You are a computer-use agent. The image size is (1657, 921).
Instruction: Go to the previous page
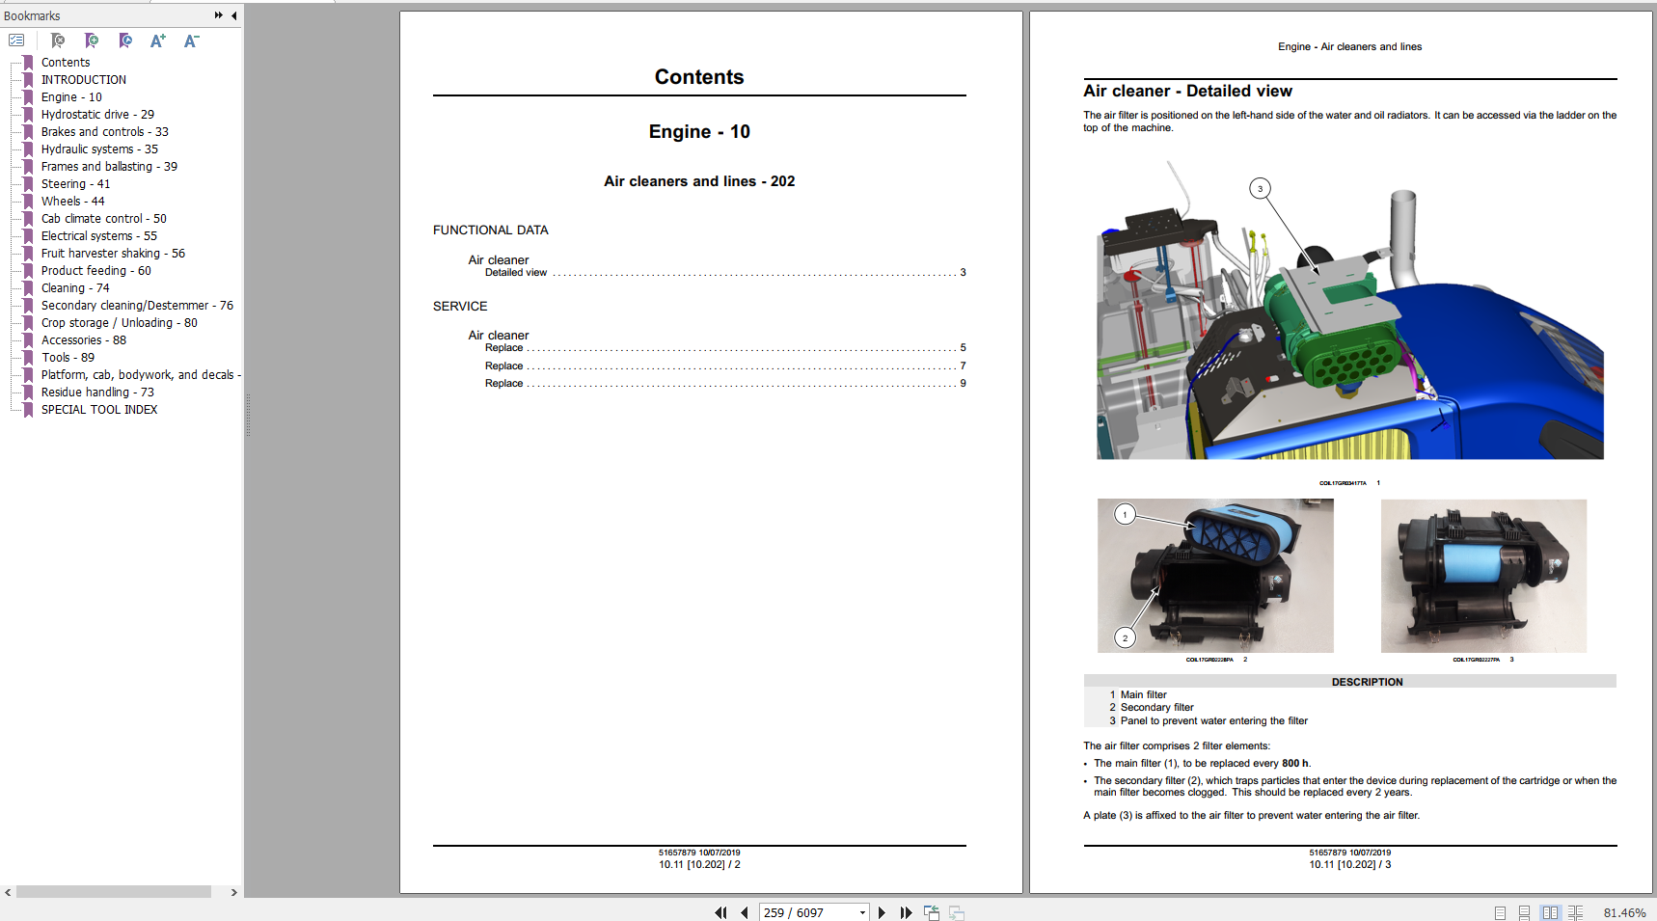[745, 912]
